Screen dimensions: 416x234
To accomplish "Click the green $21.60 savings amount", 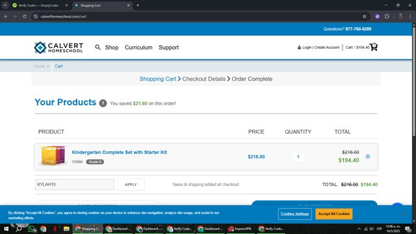I will point(140,103).
